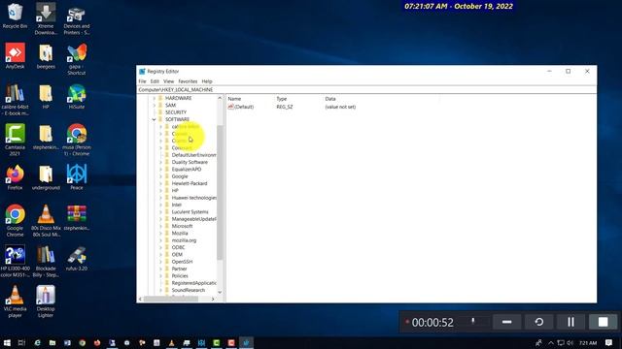Collapse the SOFTWARE key in the tree
Image resolution: width=622 pixels, height=349 pixels.
click(x=154, y=119)
